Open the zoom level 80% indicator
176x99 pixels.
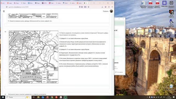pos(85,7)
